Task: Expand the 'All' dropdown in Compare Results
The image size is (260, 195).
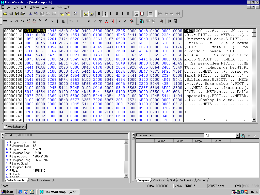Action: point(237,136)
